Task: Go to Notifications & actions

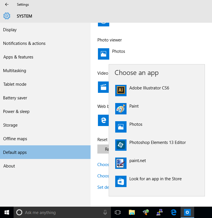Action: tap(45, 43)
